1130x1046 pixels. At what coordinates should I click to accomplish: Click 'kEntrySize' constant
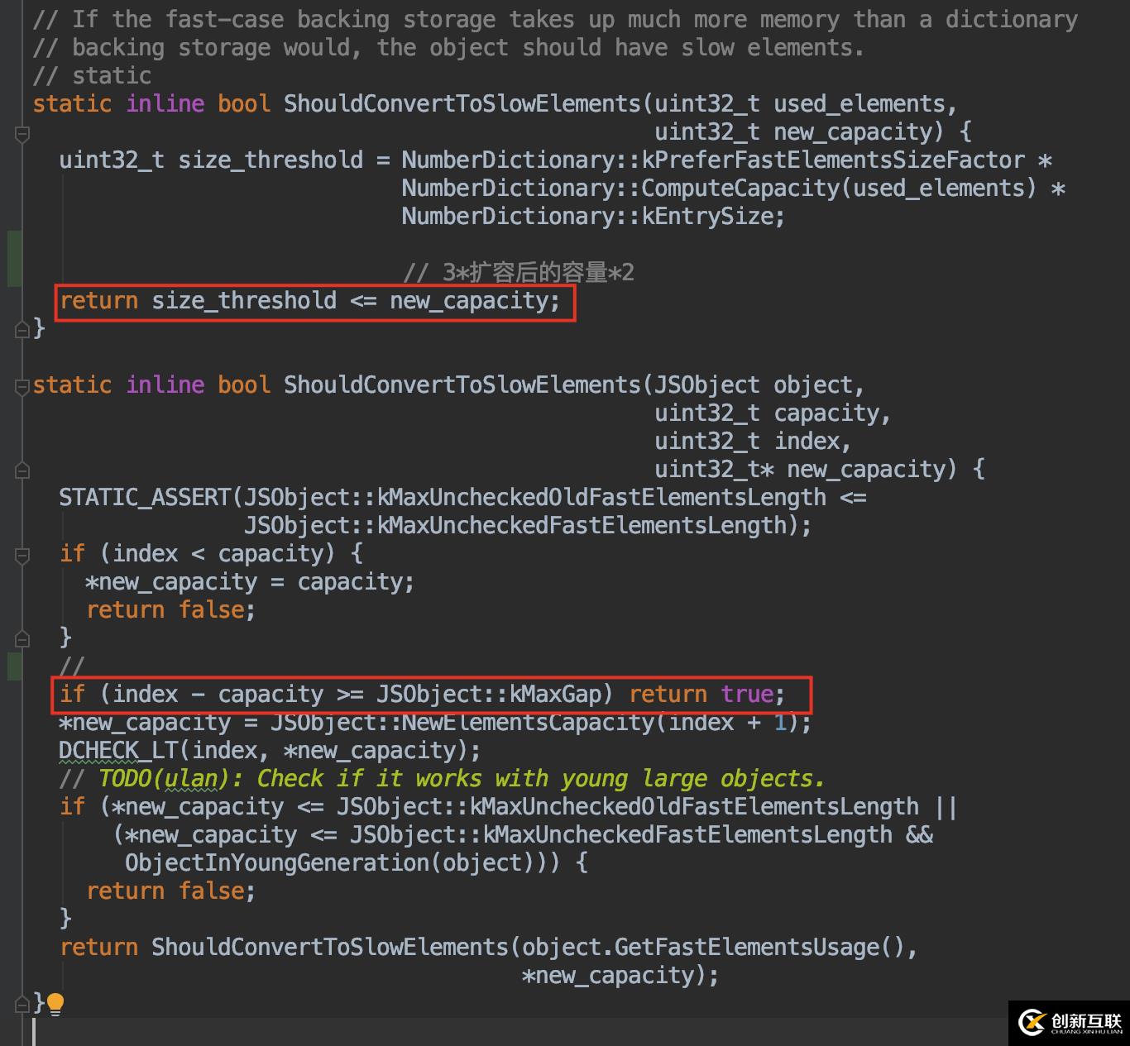(x=707, y=216)
